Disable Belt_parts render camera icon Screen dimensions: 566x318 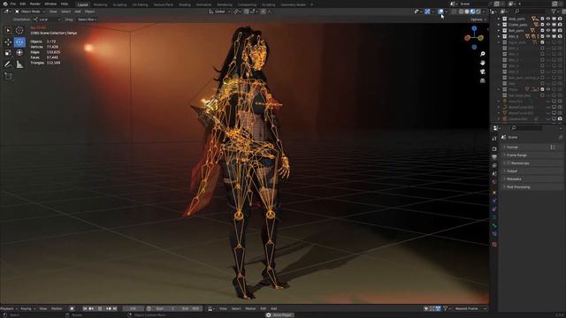[560, 31]
